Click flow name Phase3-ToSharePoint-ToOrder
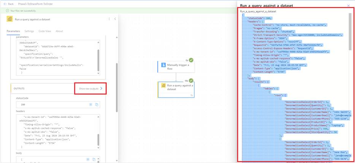The width and height of the screenshot is (355, 163). click(36, 4)
